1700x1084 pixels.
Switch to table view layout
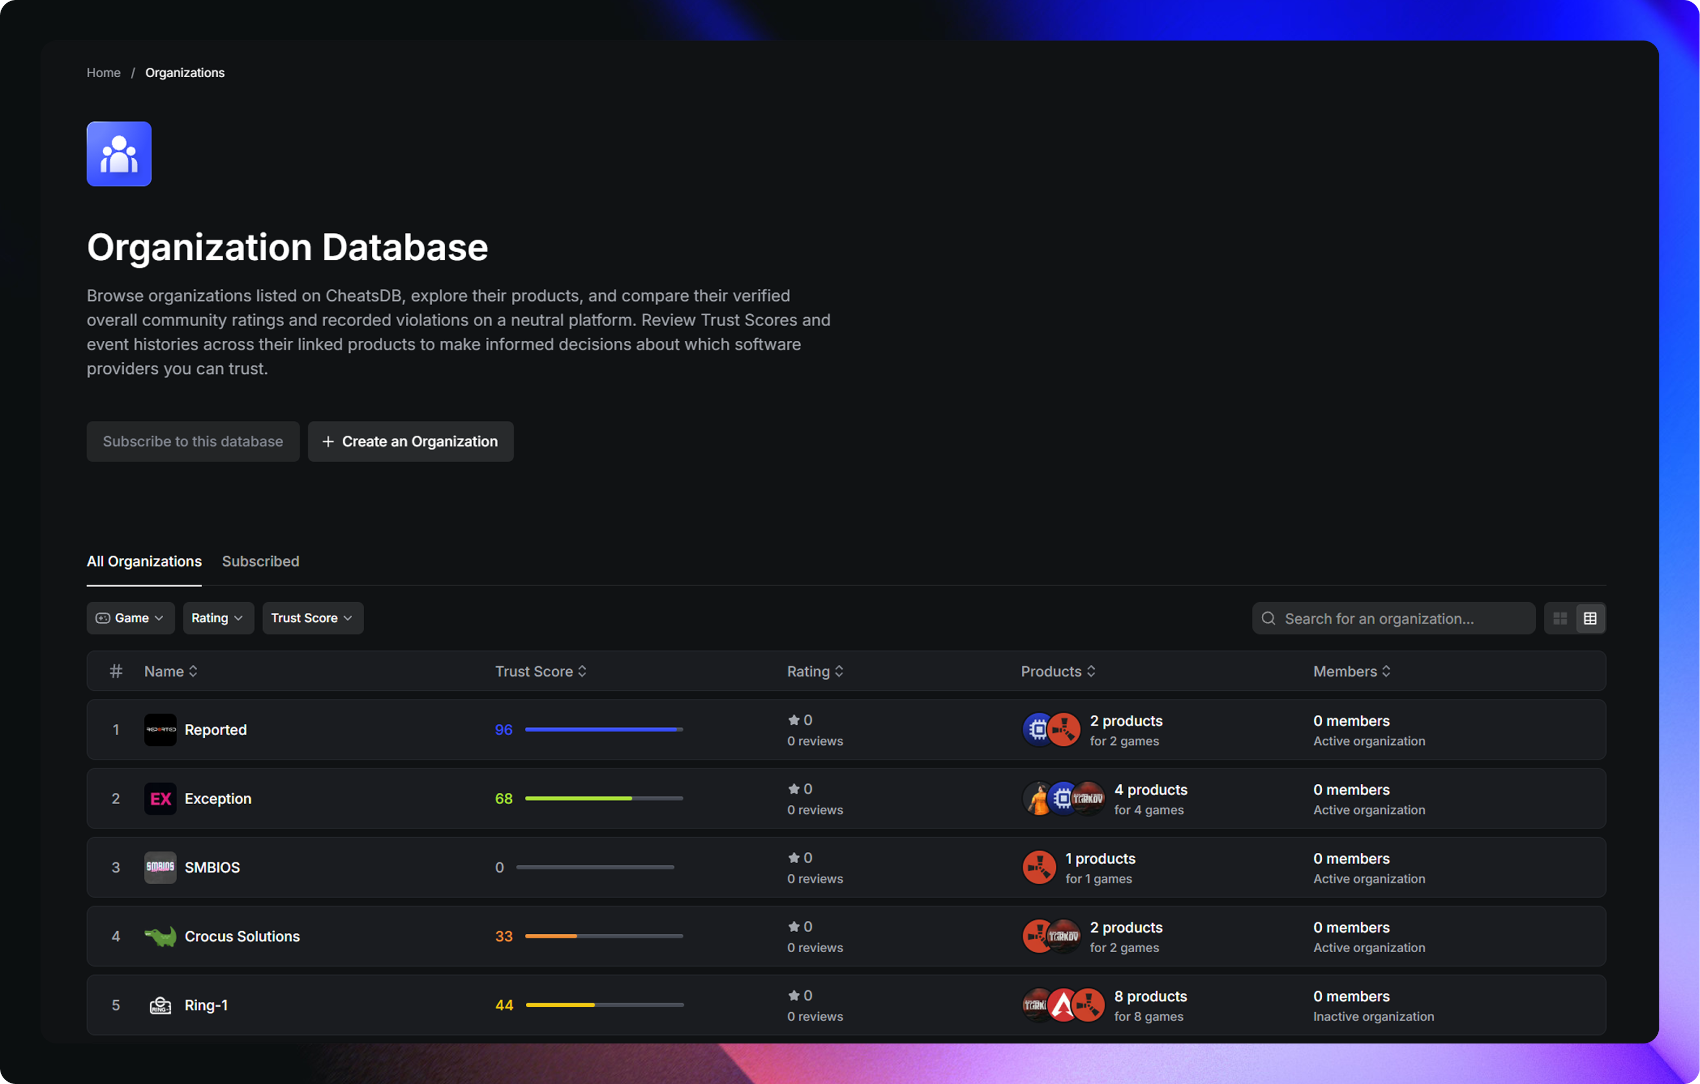point(1590,618)
